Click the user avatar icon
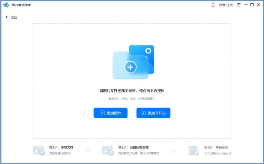Viewport: 264px width, 164px height. click(x=213, y=5)
